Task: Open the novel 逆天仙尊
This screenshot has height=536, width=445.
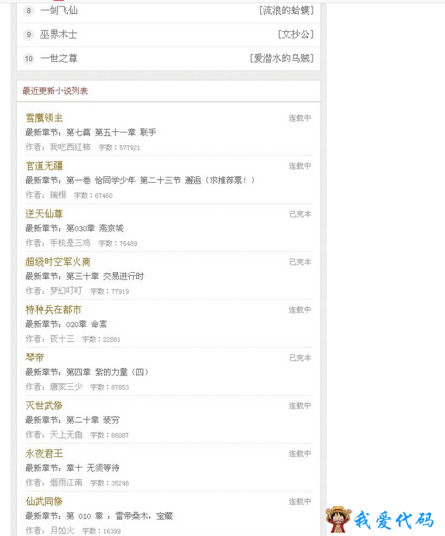Action: click(x=44, y=214)
